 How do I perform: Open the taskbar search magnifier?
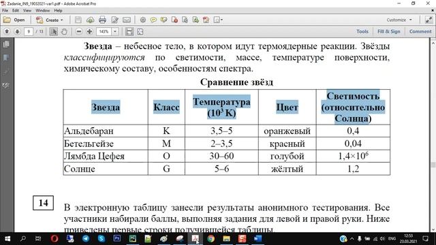(x=22, y=239)
